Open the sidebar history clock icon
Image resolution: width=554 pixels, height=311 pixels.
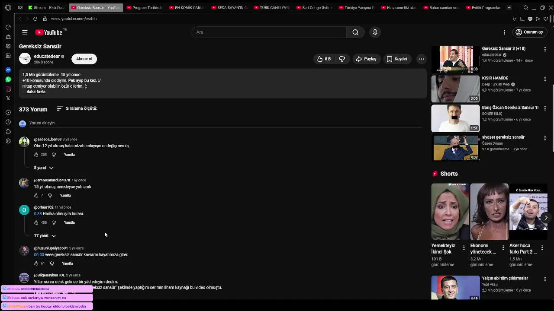coord(8,122)
